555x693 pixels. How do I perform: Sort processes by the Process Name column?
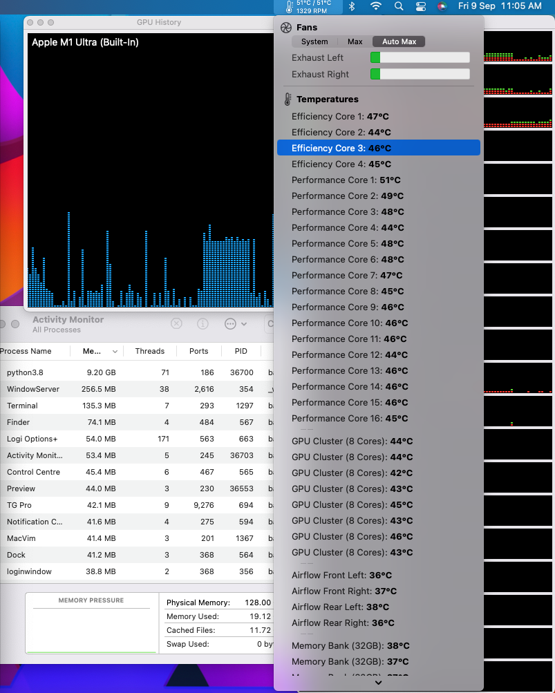click(x=35, y=352)
